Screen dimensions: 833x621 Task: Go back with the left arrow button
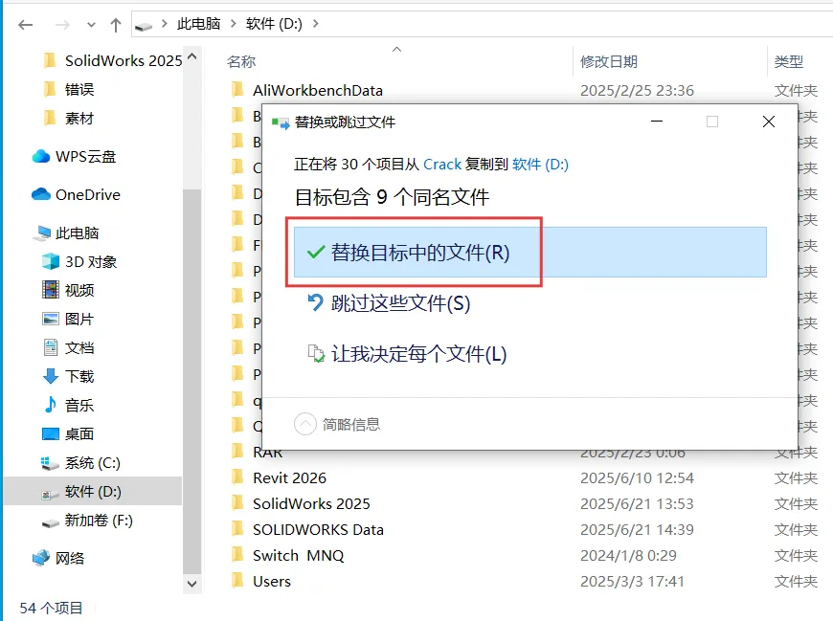[25, 25]
